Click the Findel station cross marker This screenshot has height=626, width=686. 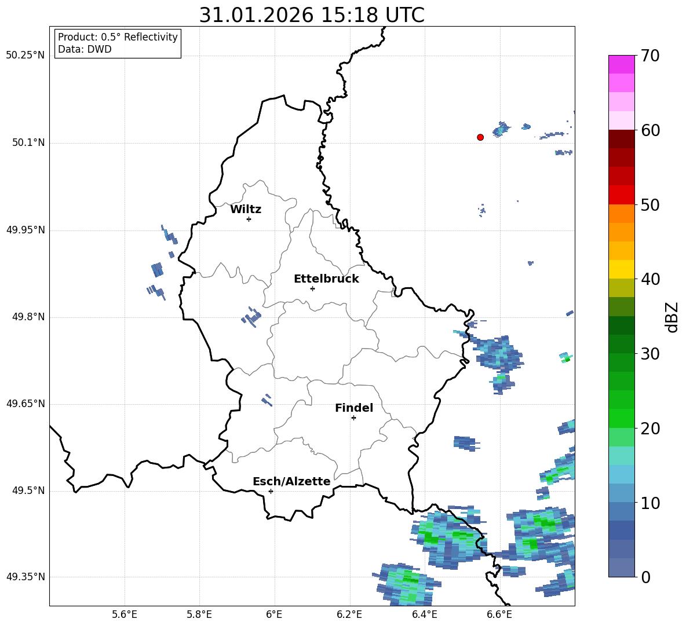(353, 418)
